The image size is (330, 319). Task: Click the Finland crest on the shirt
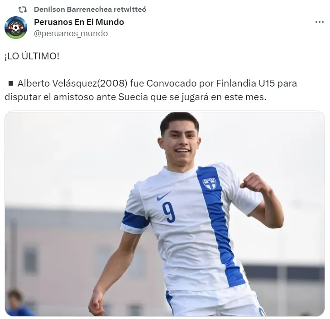[210, 184]
